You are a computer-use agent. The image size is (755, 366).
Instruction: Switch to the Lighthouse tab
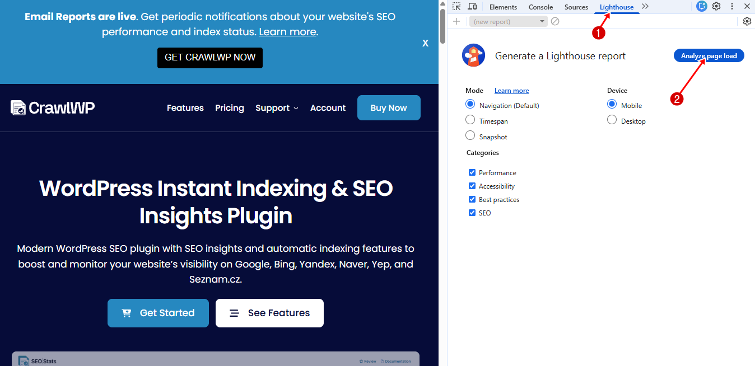(617, 7)
